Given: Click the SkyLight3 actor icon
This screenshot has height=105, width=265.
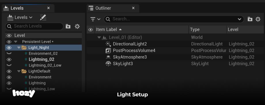Looking at the screenshot, I should click(108, 64).
